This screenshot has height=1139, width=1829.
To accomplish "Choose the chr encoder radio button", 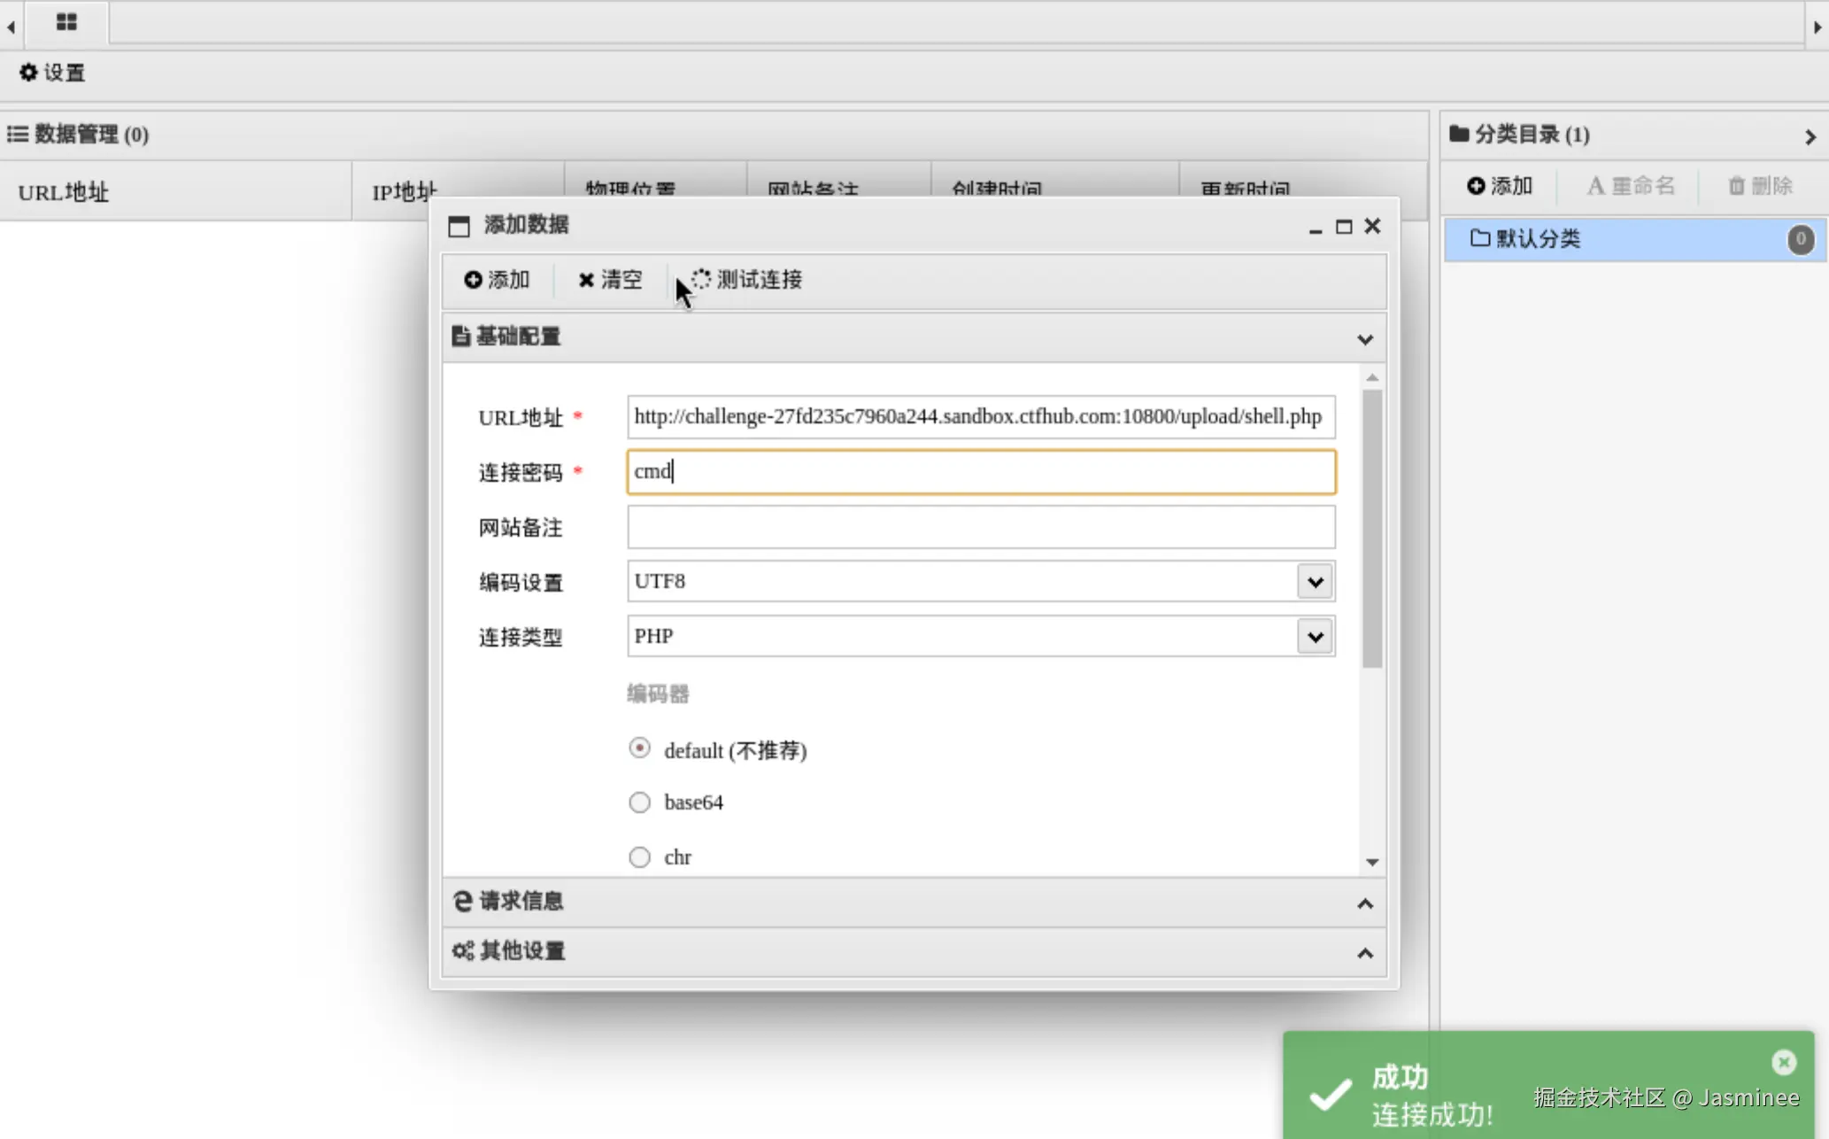I will tap(639, 857).
